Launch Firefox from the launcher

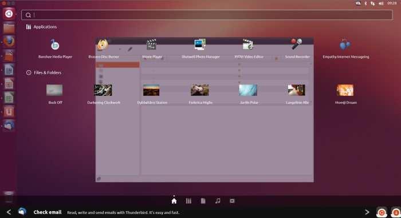(9, 42)
